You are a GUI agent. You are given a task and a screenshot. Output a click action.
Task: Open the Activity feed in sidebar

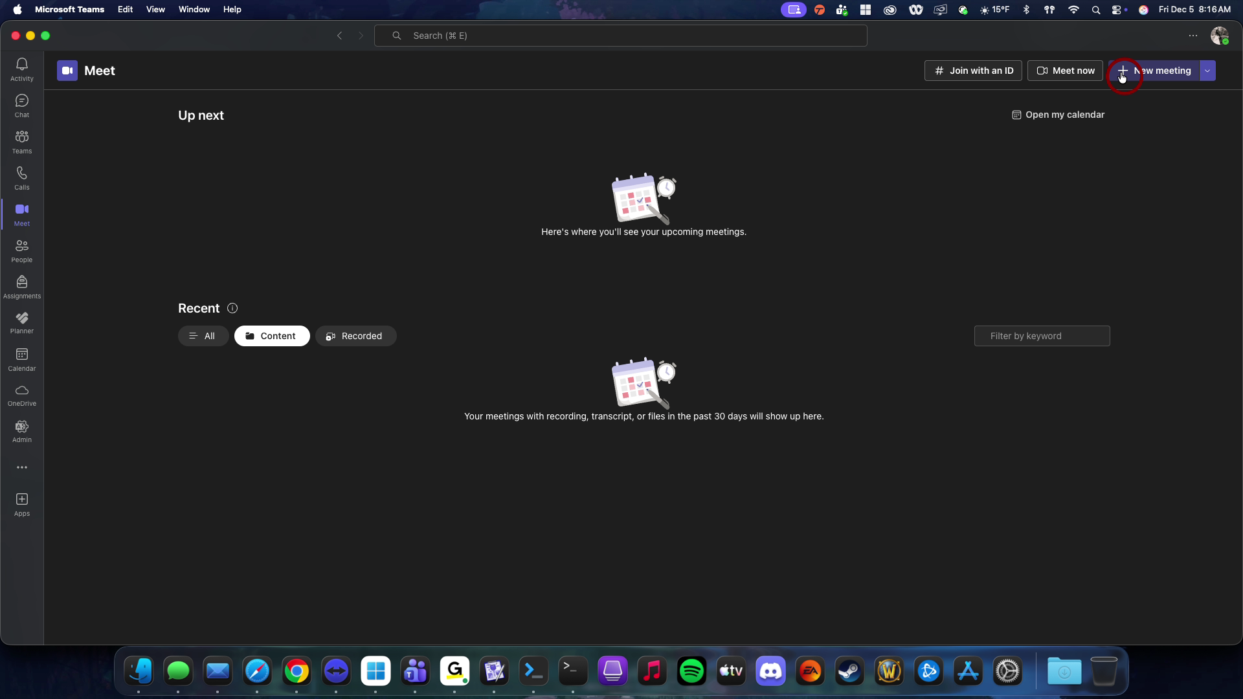click(x=22, y=69)
